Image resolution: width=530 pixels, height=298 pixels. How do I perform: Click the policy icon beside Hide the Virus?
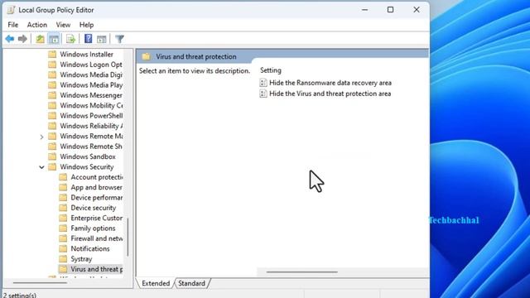tap(263, 94)
